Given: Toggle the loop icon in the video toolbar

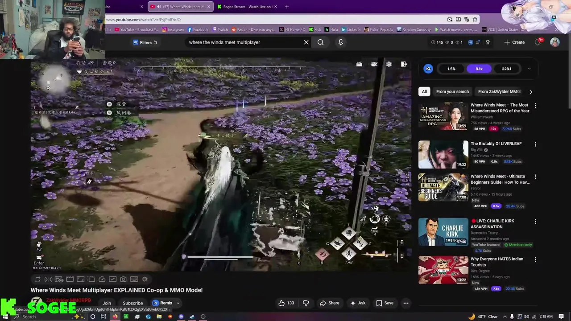Looking at the screenshot, I should click(37, 280).
